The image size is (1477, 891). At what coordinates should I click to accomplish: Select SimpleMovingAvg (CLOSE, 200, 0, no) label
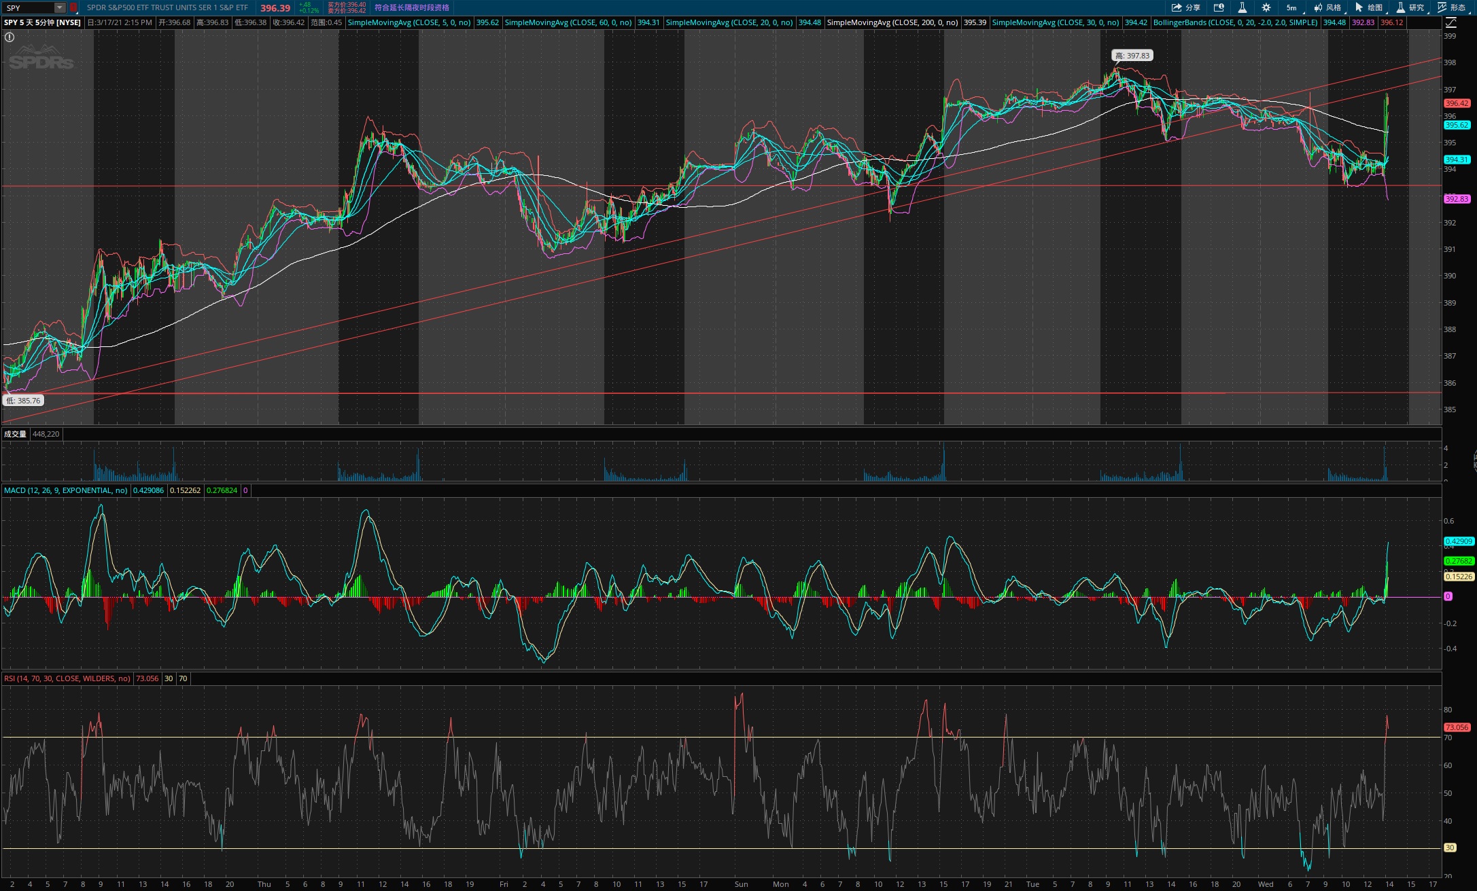tap(892, 22)
